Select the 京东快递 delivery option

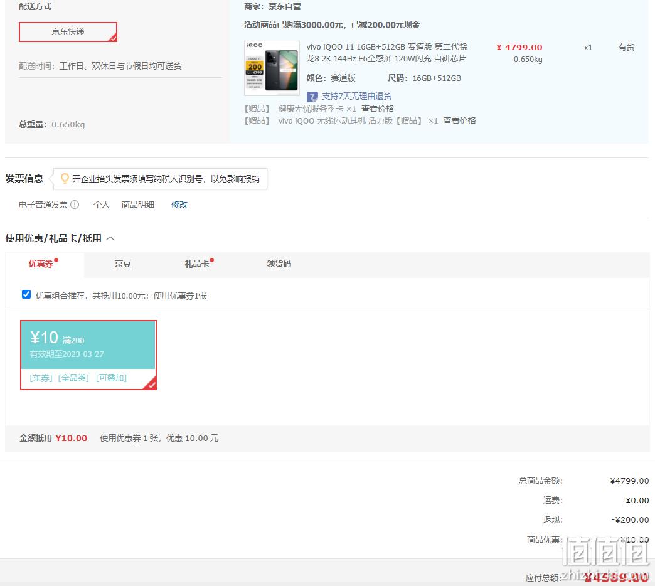click(68, 32)
